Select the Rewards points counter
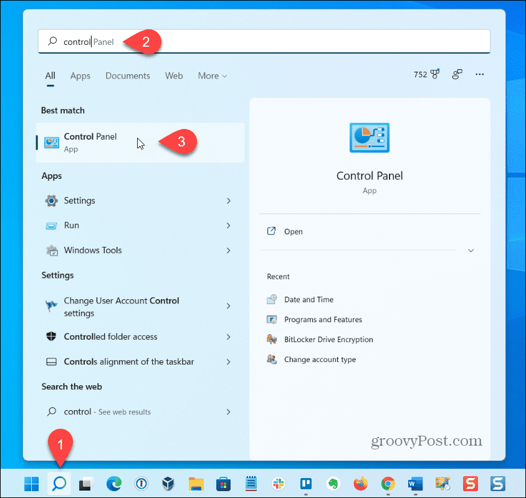 (x=426, y=74)
